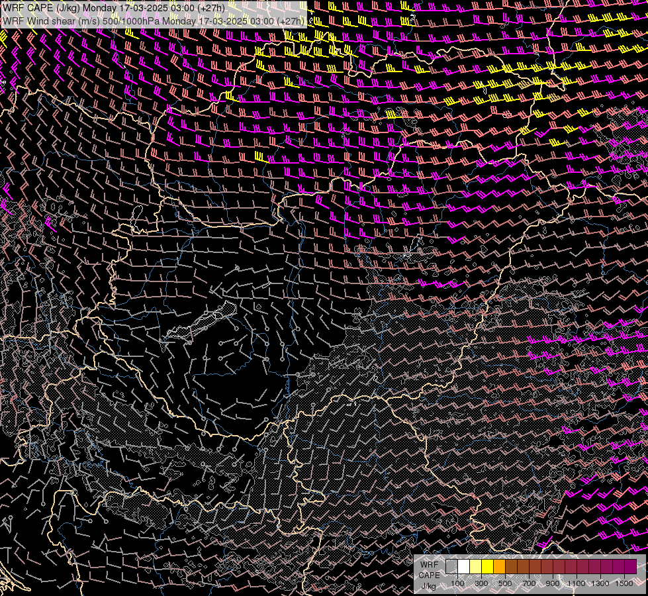
Task: Click the 1100 legend scale value
Action: pos(576,583)
